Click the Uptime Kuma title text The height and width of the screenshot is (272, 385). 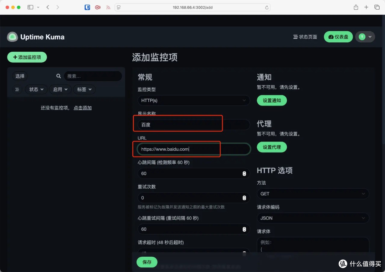(42, 37)
